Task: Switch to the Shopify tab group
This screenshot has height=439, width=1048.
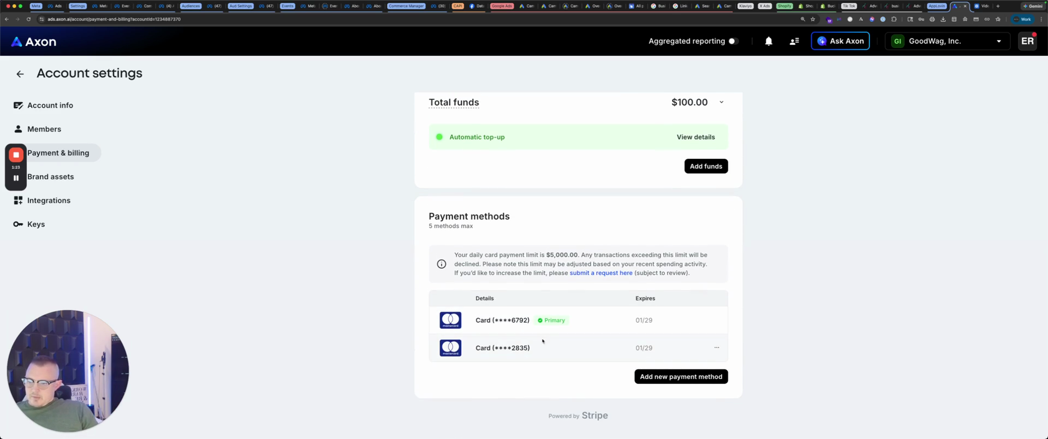Action: pos(784,6)
